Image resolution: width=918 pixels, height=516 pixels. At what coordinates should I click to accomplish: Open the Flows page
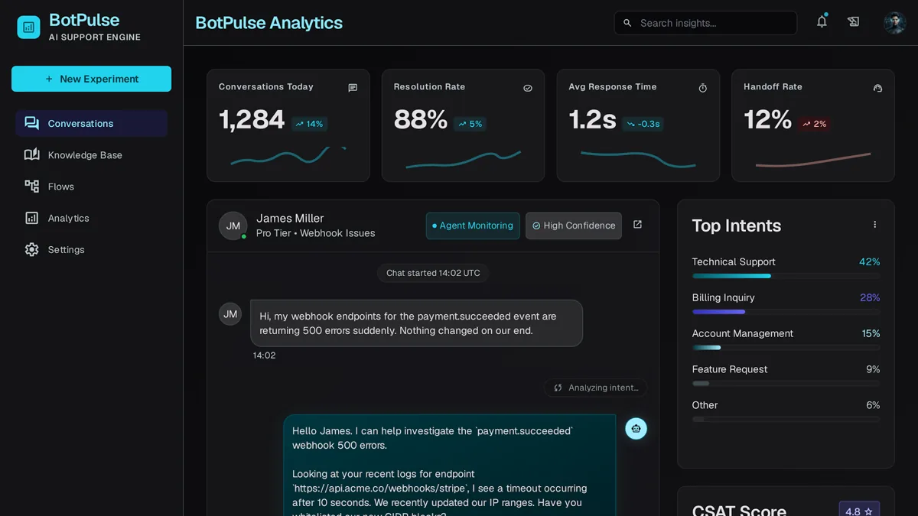91,187
